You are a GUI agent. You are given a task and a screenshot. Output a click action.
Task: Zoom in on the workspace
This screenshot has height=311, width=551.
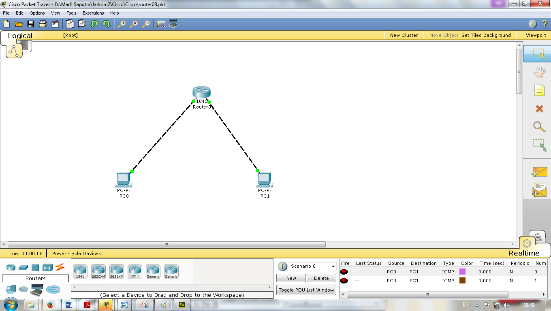pyautogui.click(x=121, y=24)
